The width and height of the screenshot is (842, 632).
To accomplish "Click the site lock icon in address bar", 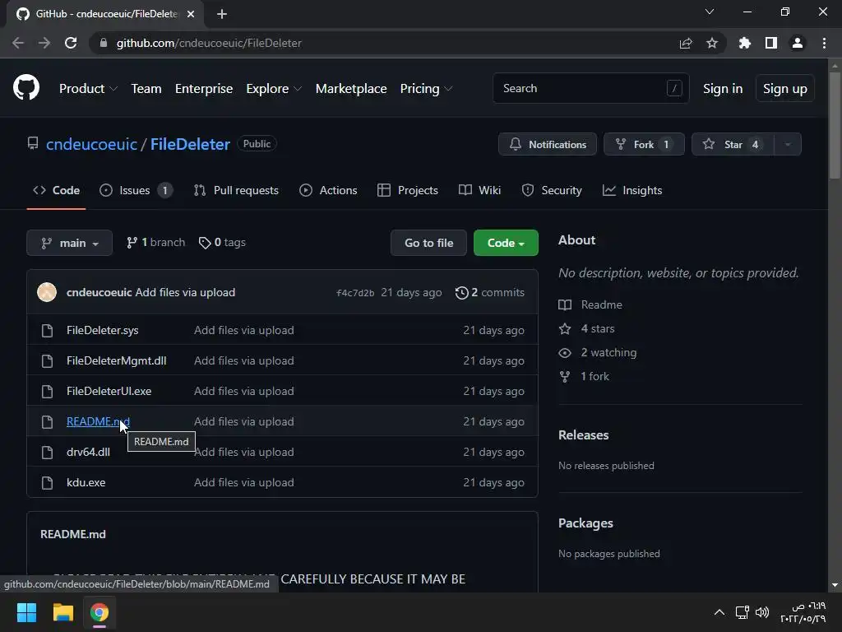I will coord(104,43).
